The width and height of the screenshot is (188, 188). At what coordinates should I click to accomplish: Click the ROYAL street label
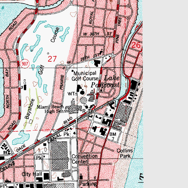[91, 18]
